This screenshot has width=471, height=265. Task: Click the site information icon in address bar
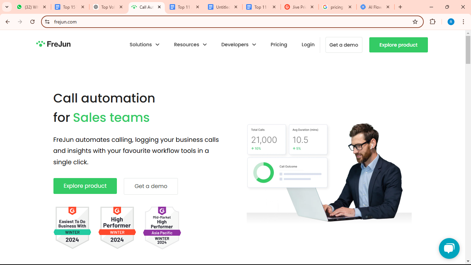(x=48, y=22)
